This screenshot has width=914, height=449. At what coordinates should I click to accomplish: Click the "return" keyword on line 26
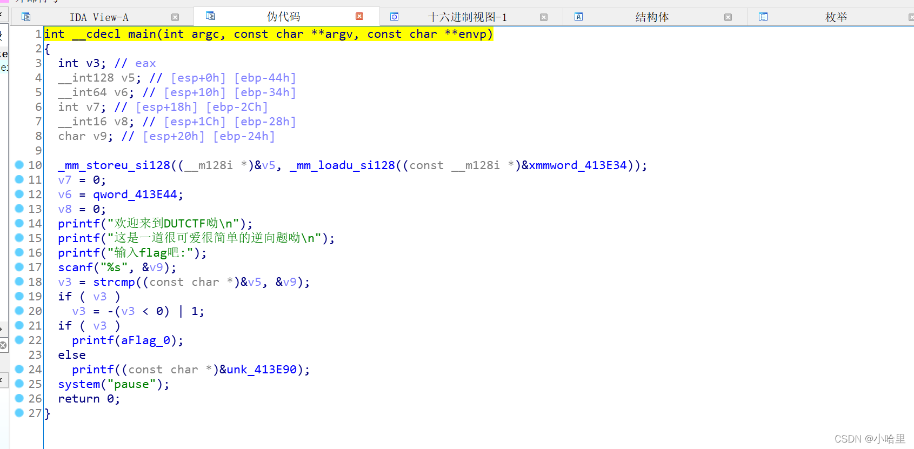click(x=79, y=399)
